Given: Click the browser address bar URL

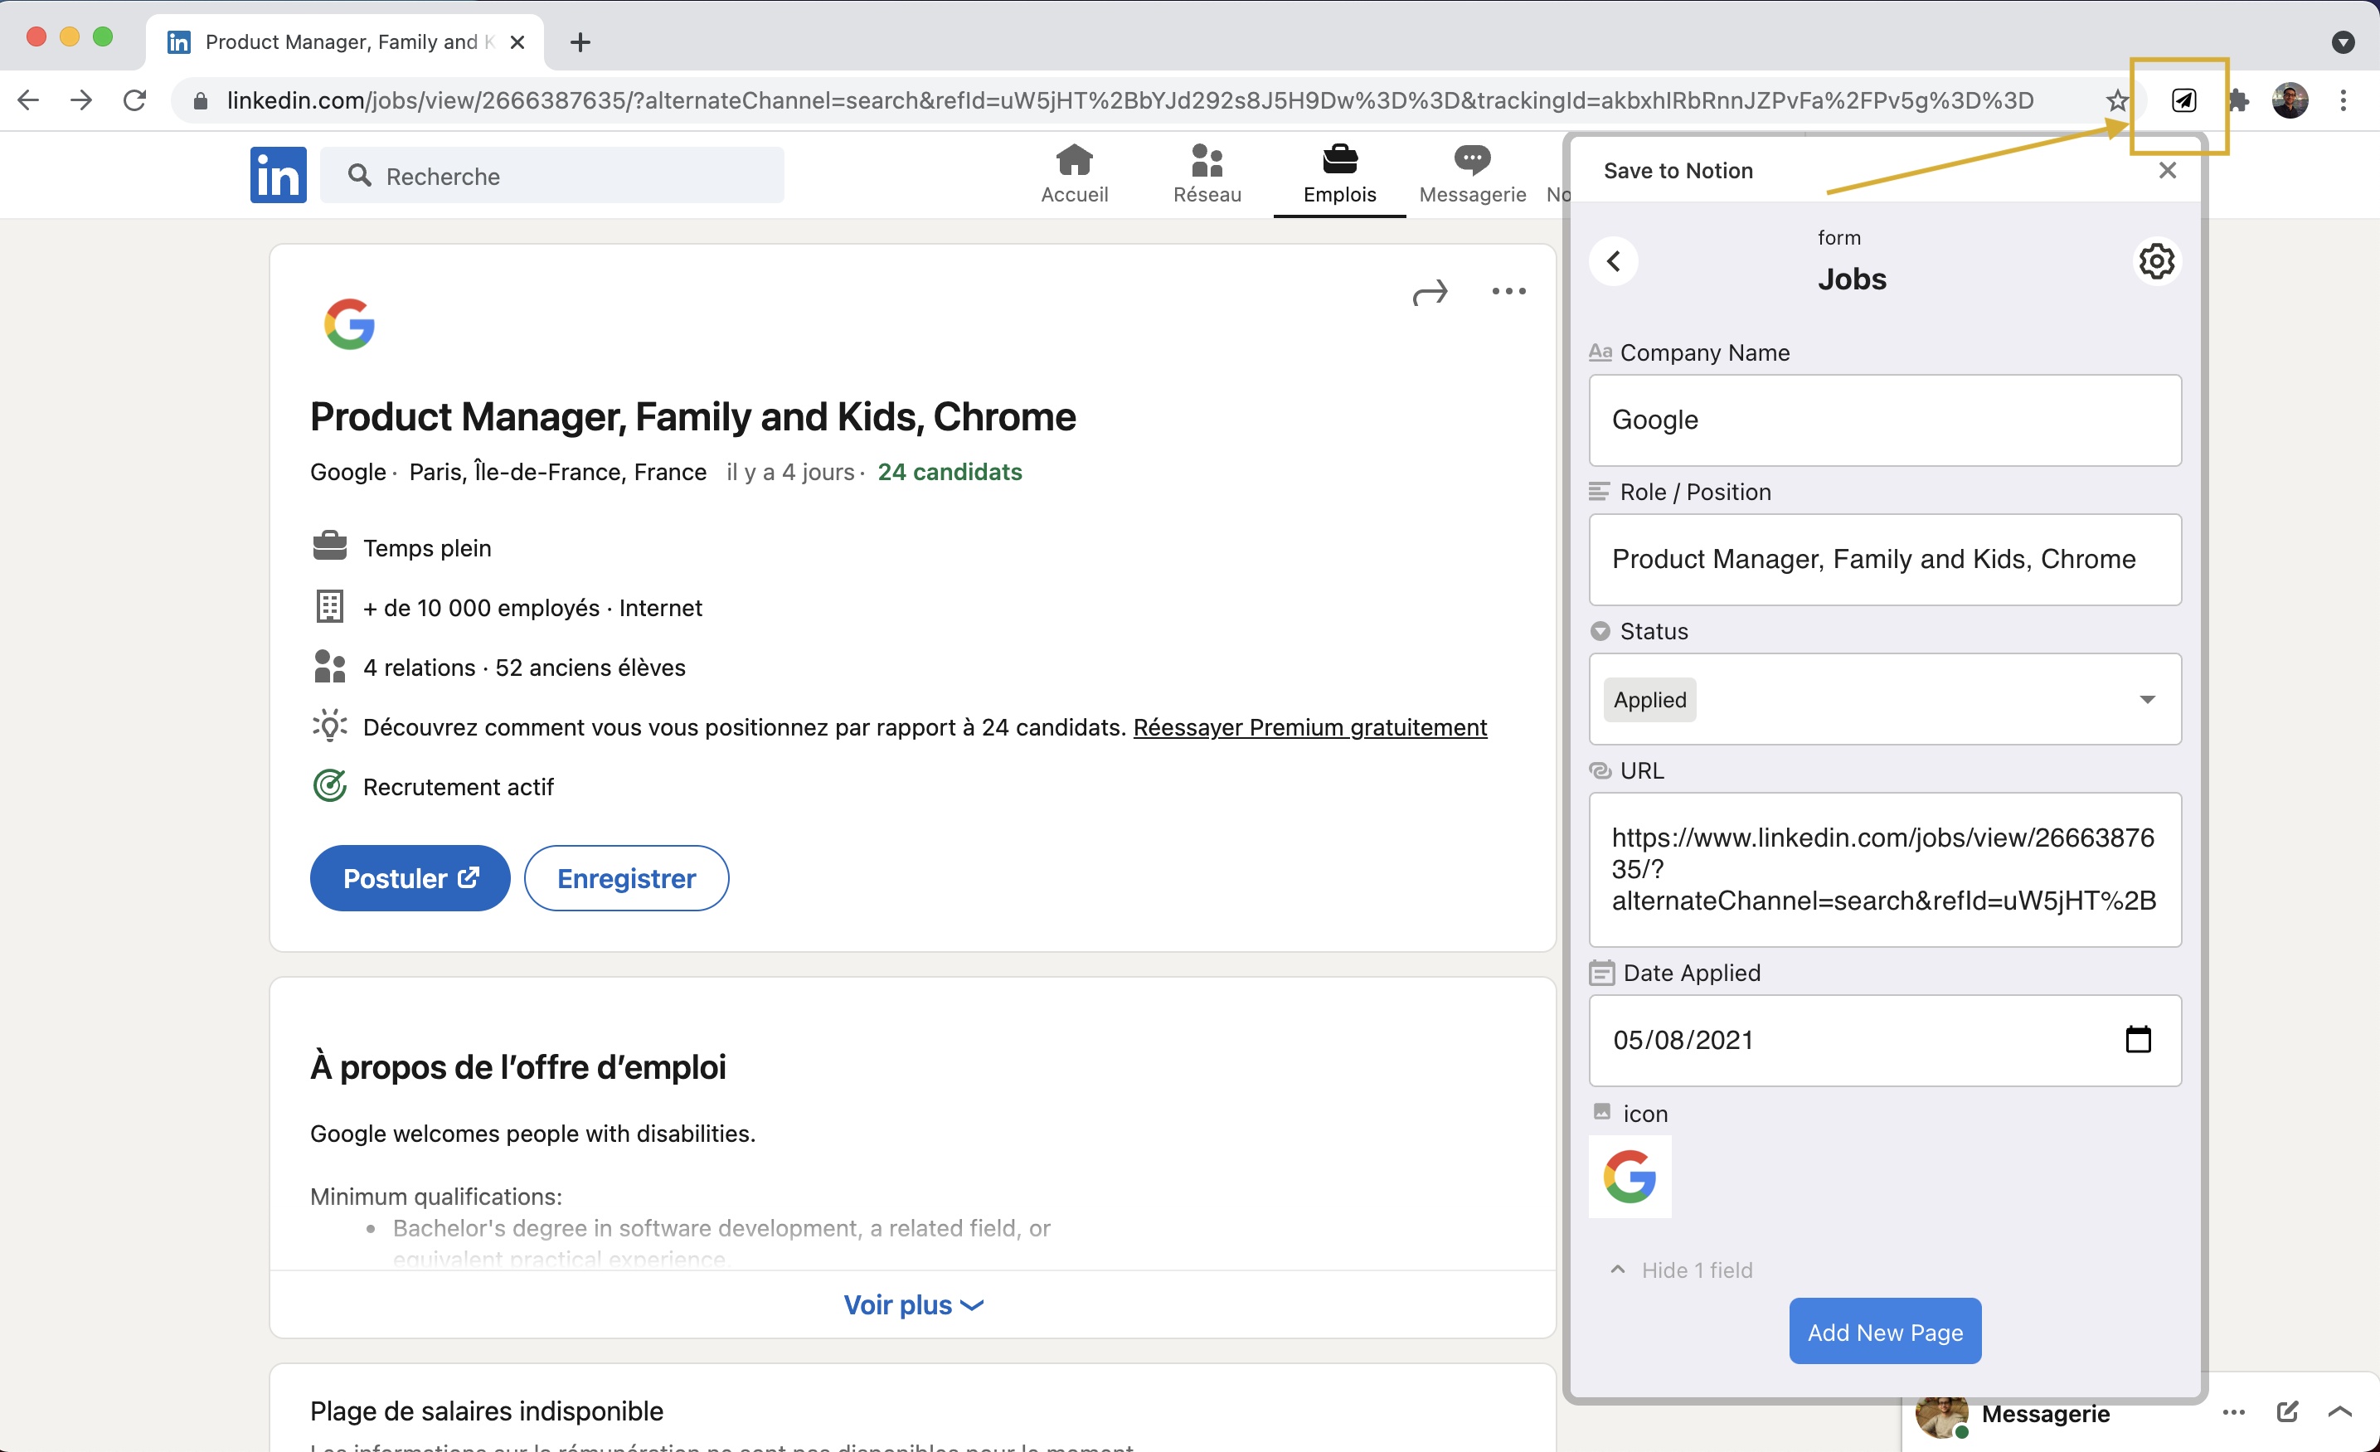Looking at the screenshot, I should coord(1130,100).
